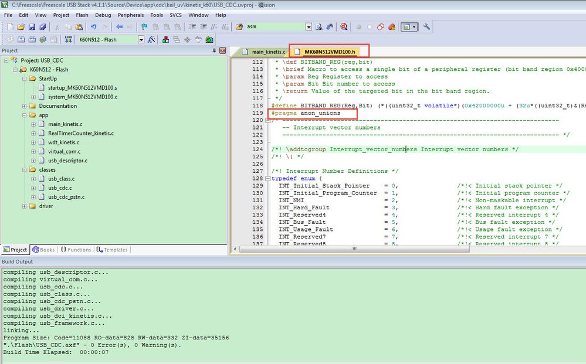Switch to the Templates panel tab
This screenshot has height=364, width=586.
pos(112,250)
